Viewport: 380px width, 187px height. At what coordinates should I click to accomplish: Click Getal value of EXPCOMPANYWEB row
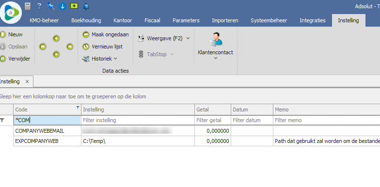[212, 141]
